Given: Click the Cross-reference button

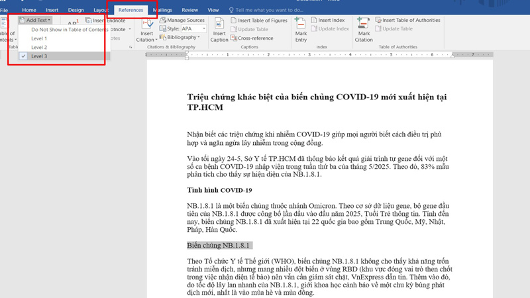Looking at the screenshot, I should [252, 38].
